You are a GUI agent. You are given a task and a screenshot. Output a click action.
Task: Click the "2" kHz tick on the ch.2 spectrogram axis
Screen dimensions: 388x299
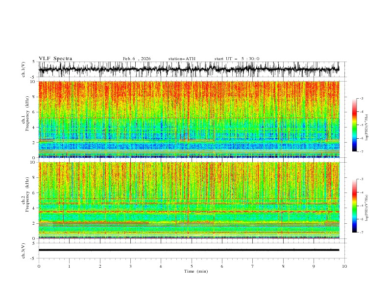(x=34, y=223)
